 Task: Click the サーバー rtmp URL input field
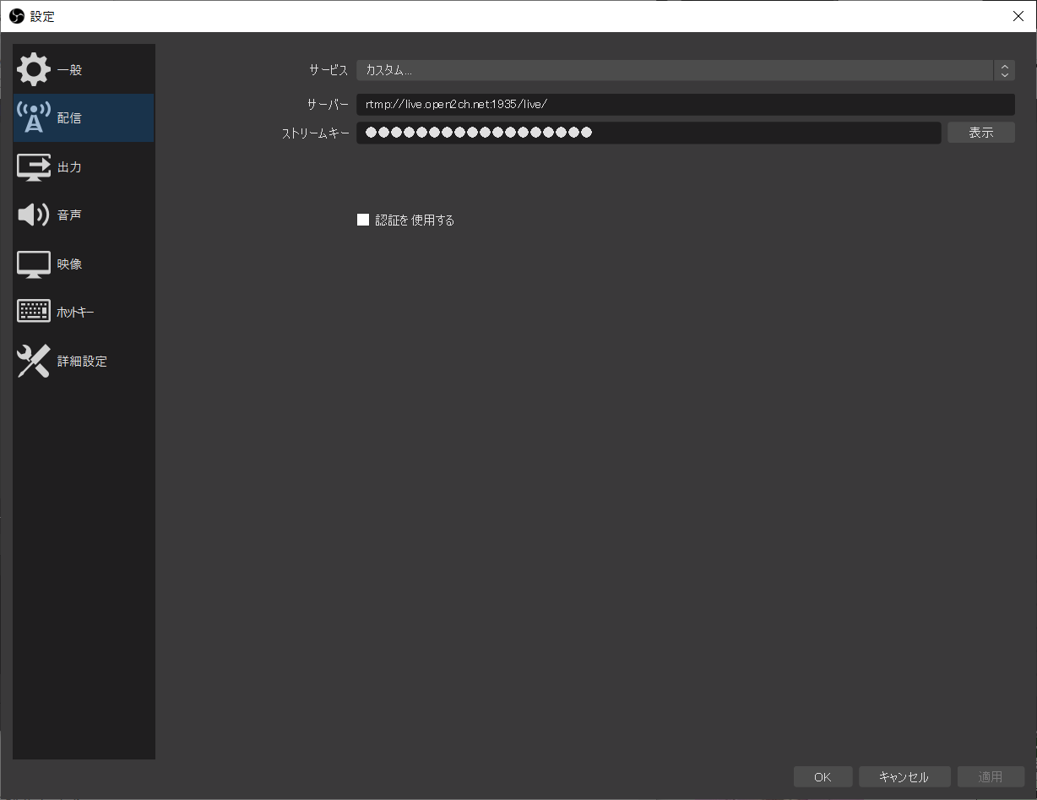(685, 104)
